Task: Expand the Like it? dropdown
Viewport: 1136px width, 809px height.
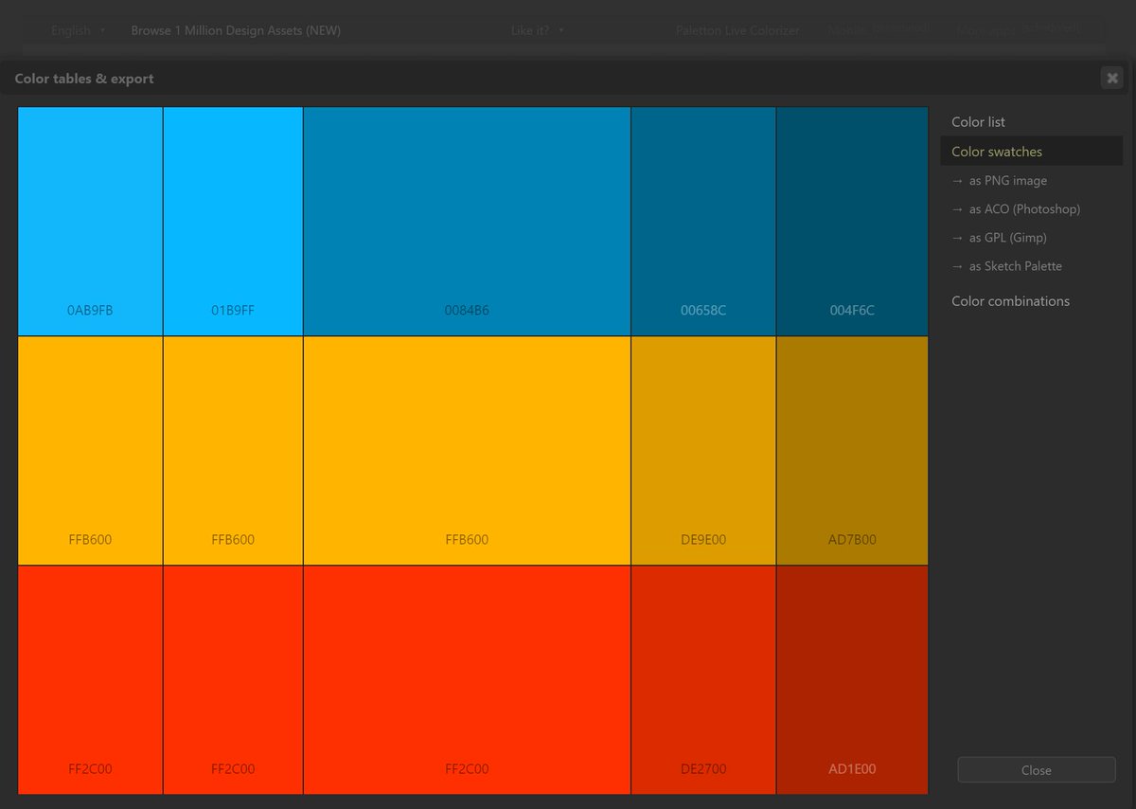Action: 537,30
